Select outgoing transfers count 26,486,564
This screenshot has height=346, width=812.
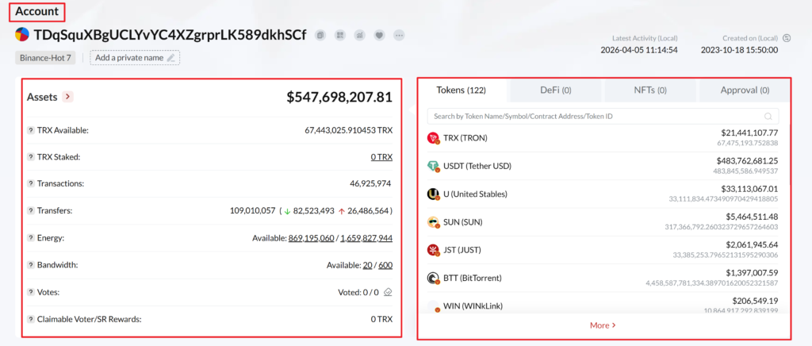point(368,211)
